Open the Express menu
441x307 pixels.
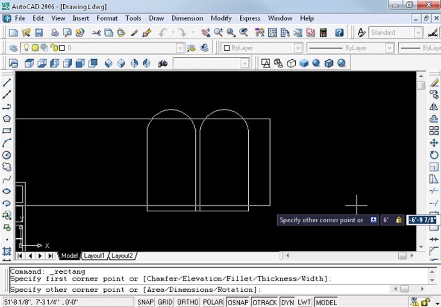[250, 18]
